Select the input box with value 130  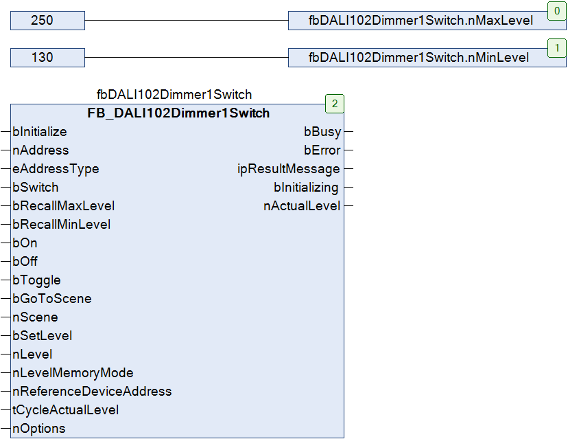click(47, 57)
